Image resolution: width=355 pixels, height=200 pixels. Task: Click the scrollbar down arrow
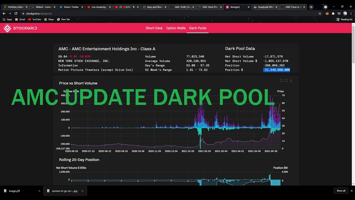pos(353,184)
